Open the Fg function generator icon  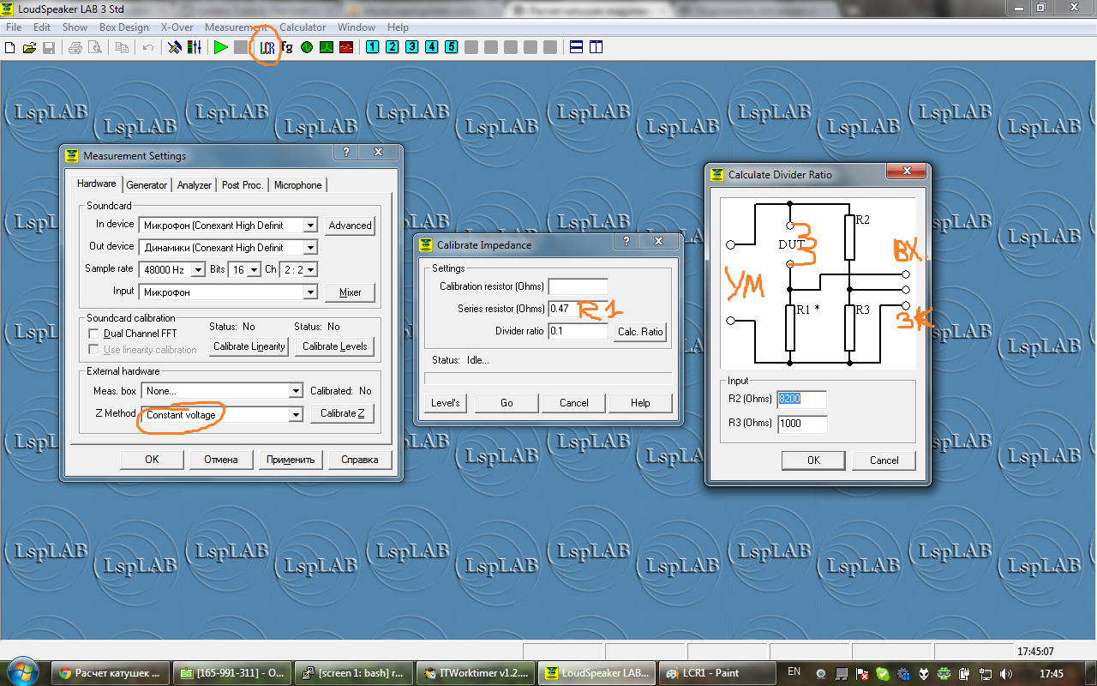(287, 47)
